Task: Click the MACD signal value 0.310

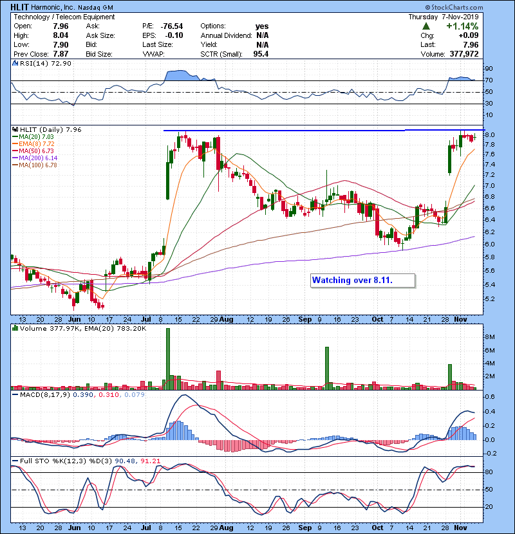Action: [109, 395]
